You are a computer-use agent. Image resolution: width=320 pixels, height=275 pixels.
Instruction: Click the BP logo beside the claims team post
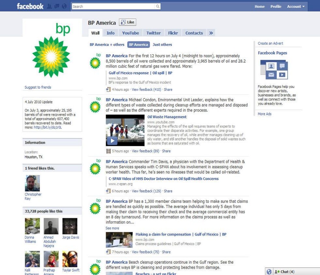tap(95, 206)
